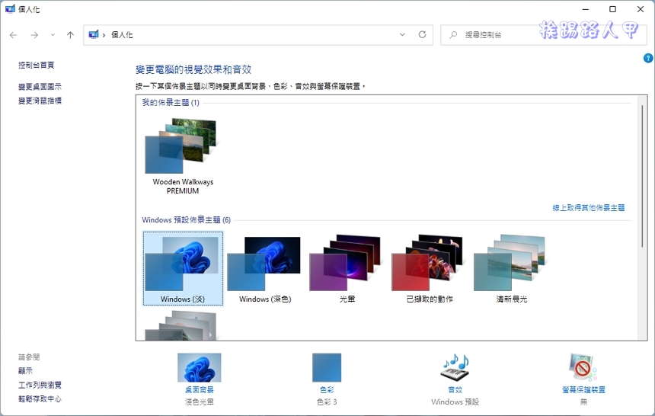Screen dimensions: 655x416
Task: Click the 色彩 link text
Action: click(327, 389)
